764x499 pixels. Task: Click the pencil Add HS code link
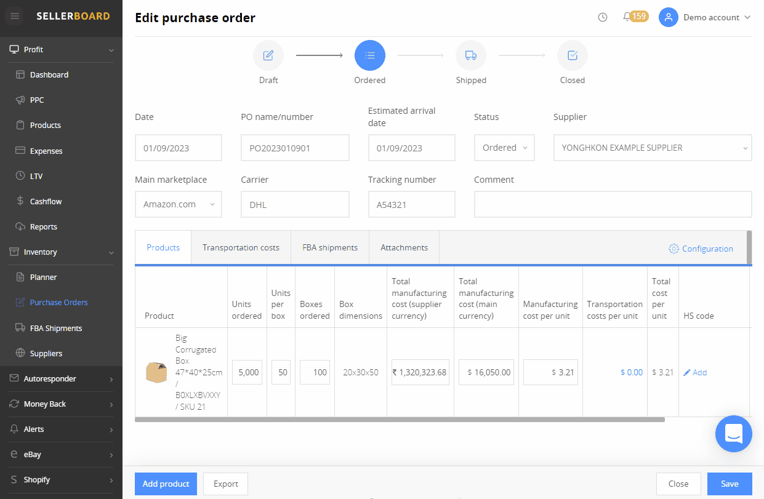pos(695,372)
